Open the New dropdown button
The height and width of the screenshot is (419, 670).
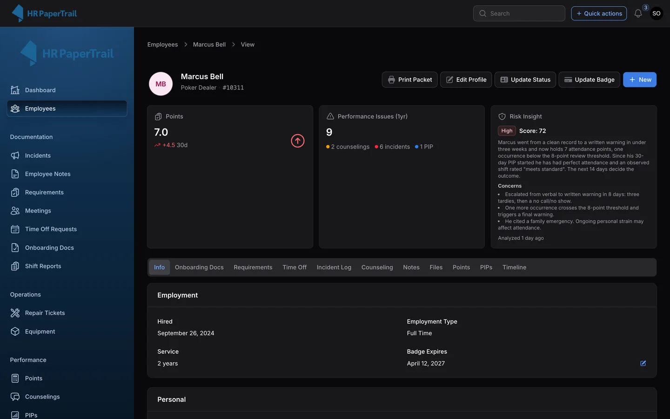click(640, 80)
